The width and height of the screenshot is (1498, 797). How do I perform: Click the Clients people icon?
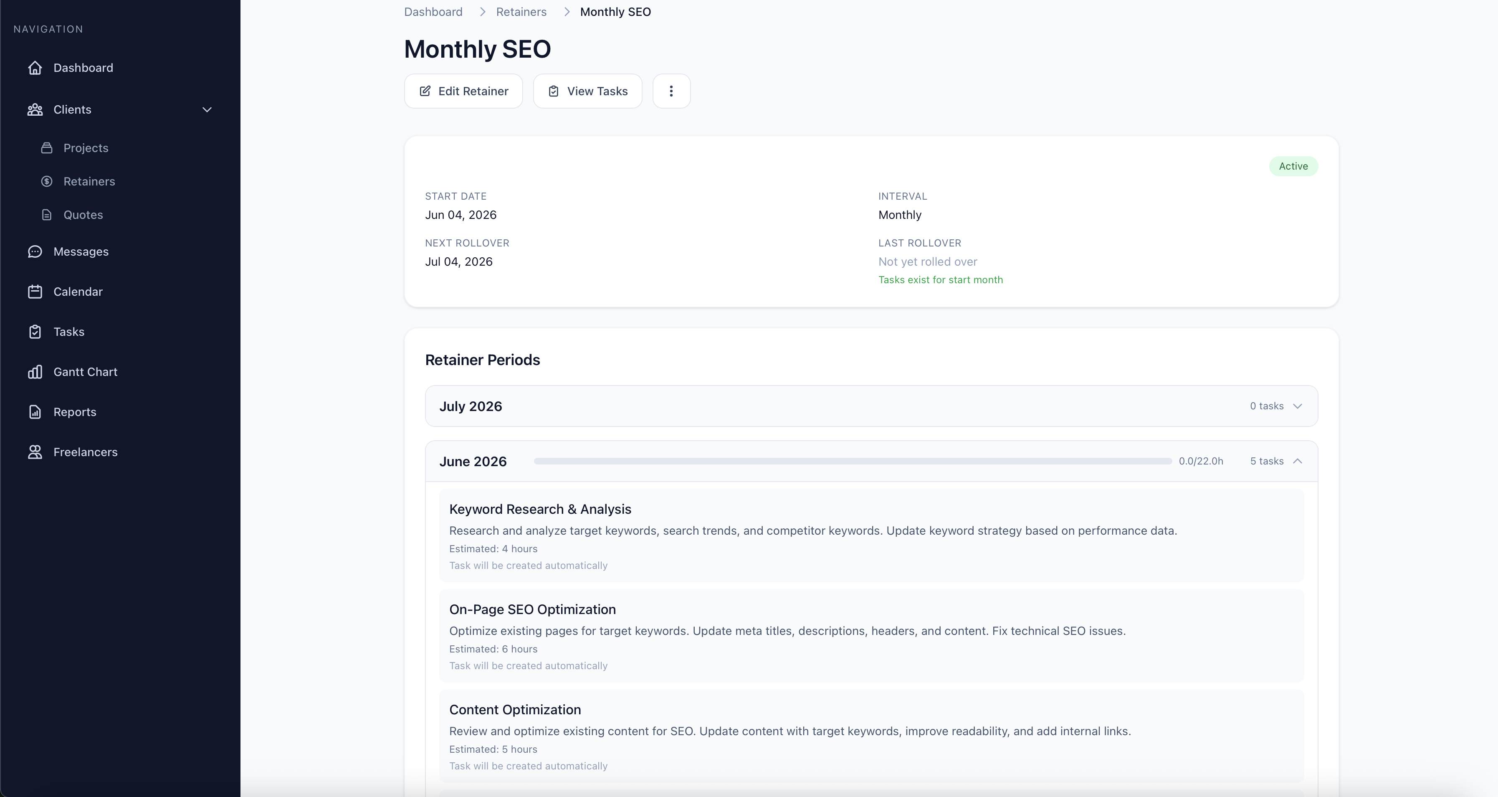(35, 110)
